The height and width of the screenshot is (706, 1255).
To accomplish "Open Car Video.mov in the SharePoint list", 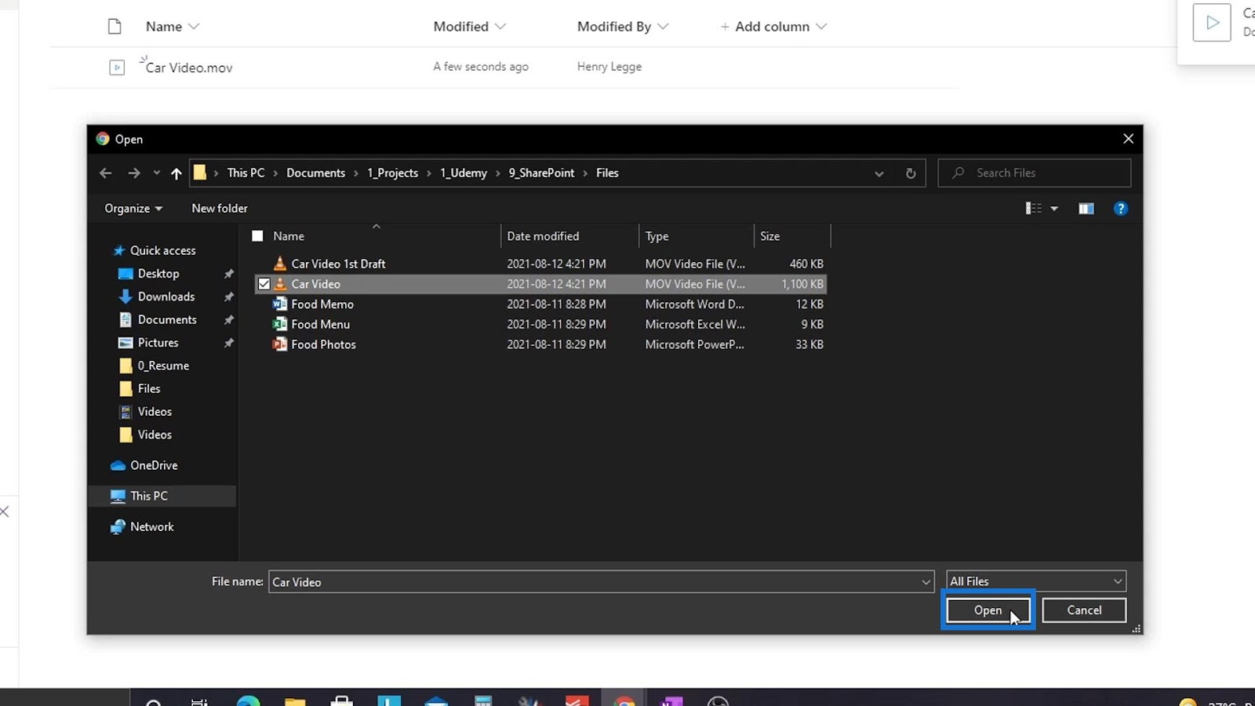I will (x=189, y=68).
